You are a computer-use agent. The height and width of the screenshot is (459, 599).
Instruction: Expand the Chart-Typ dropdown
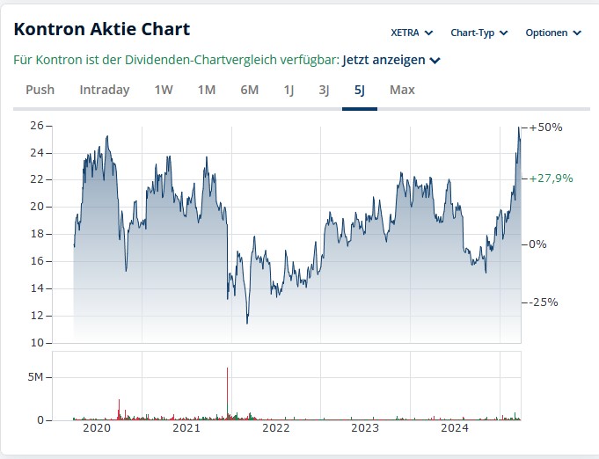(479, 33)
